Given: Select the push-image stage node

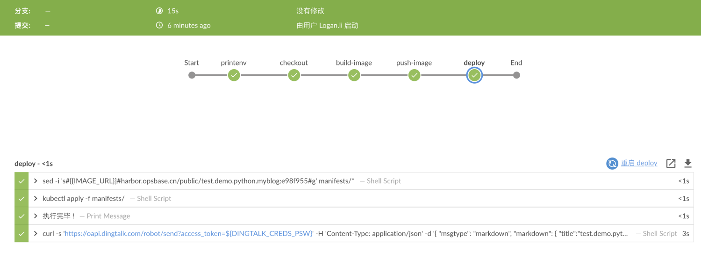Looking at the screenshot, I should coord(414,75).
